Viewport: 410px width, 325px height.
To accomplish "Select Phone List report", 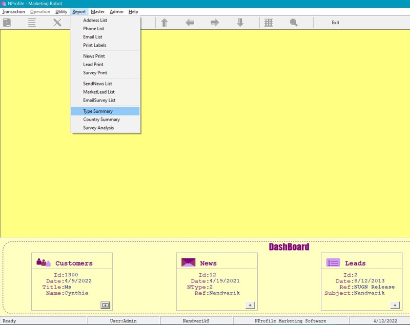I will [106, 29].
